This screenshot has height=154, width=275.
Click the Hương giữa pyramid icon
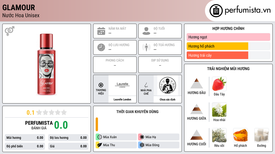pos(197,109)
